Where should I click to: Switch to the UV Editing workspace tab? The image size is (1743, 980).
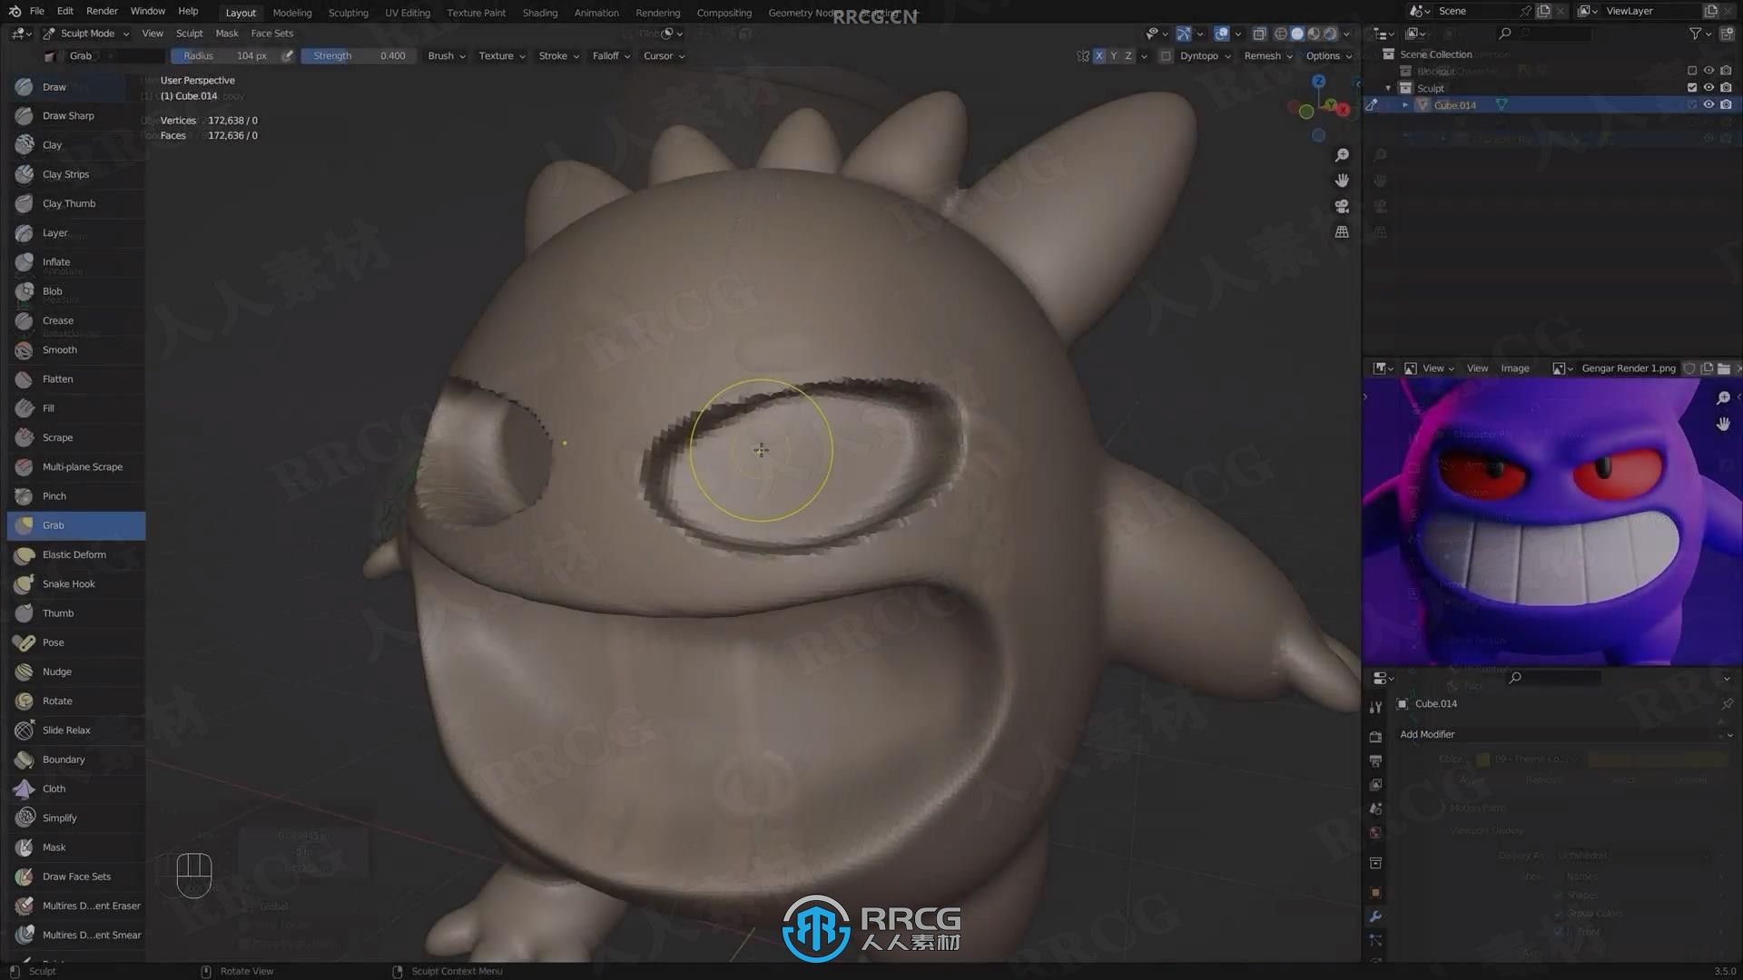[408, 13]
